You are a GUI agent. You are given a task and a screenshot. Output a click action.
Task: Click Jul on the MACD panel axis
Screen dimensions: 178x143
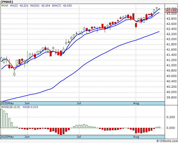click(x=79, y=137)
